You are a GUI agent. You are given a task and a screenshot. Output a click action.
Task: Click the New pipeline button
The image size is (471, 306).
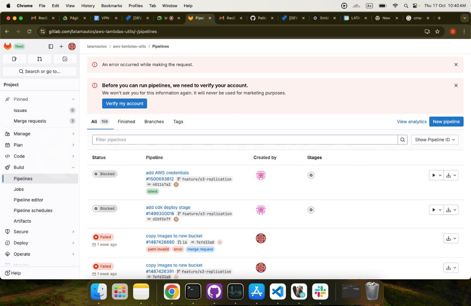click(x=446, y=122)
